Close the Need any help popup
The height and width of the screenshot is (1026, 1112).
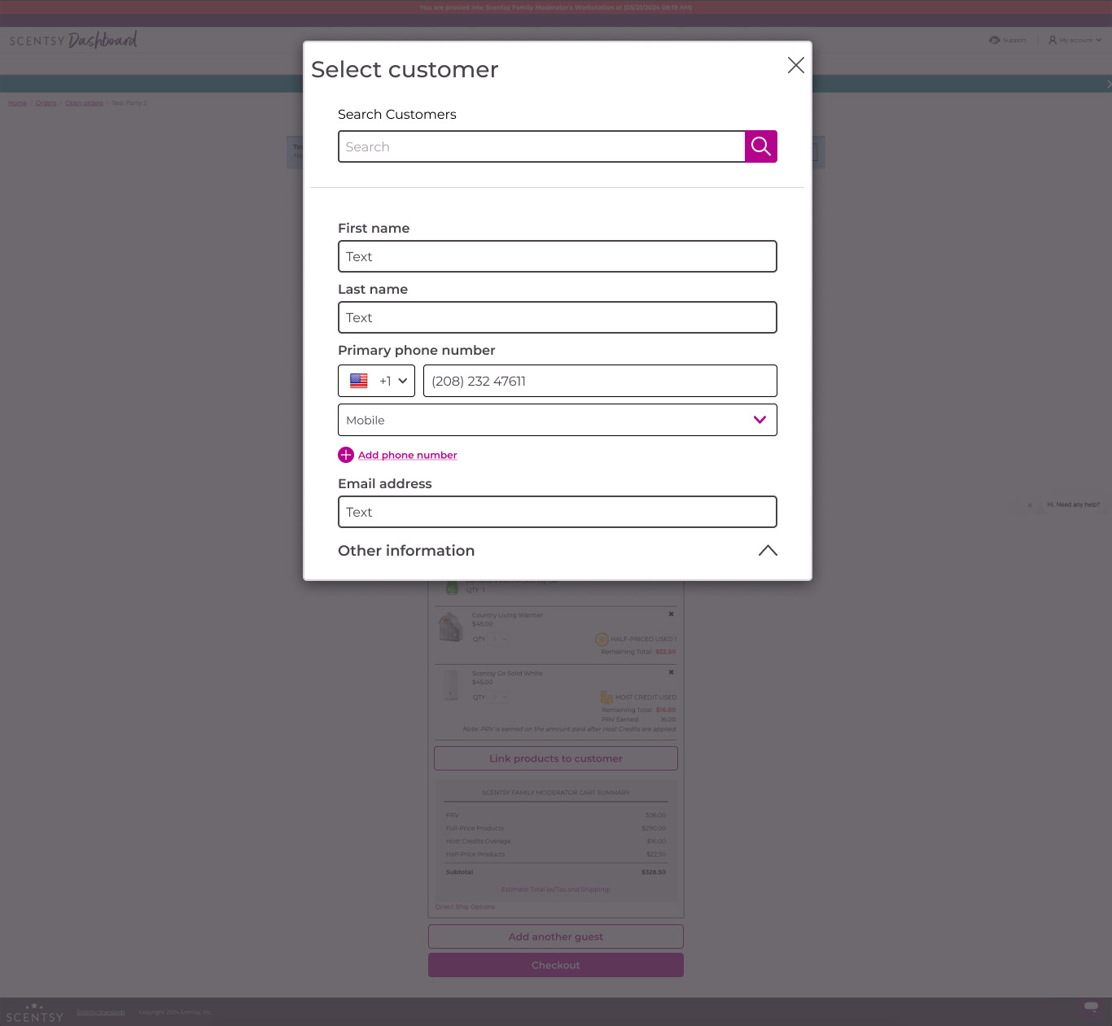(x=1030, y=505)
